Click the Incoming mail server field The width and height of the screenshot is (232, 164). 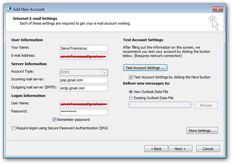(x=84, y=80)
